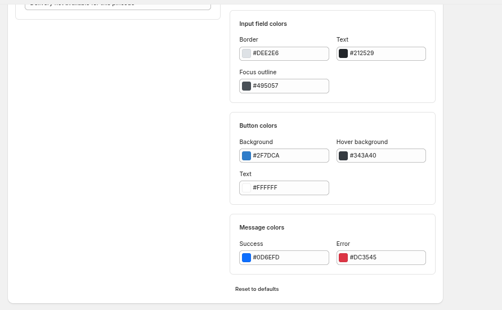Open the Success message color swatch
This screenshot has width=502, height=310.
tap(246, 258)
